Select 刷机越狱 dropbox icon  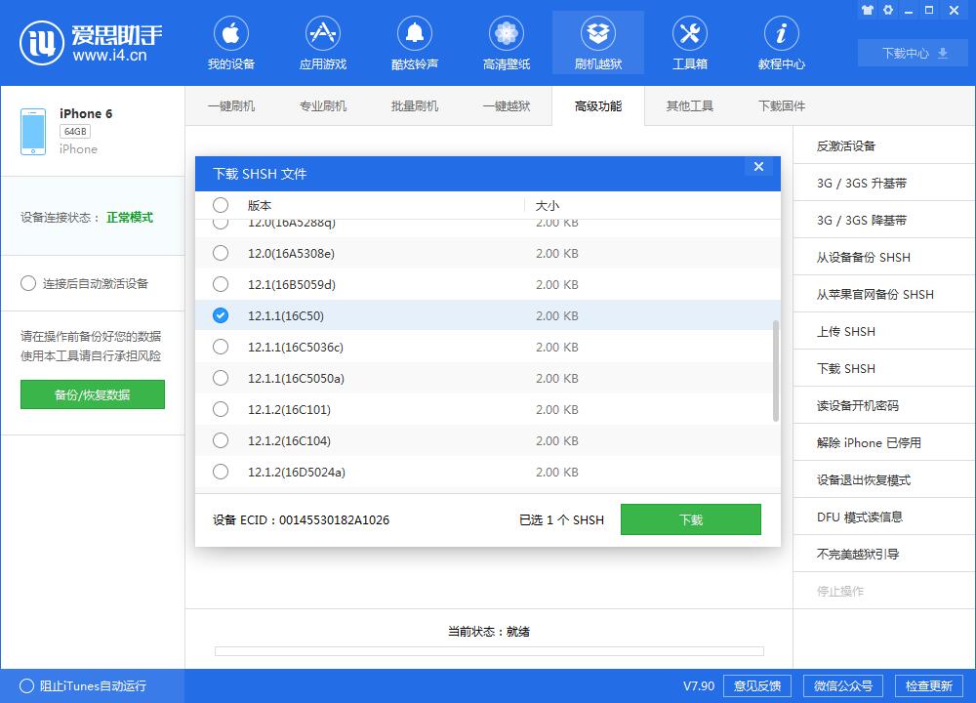597,34
